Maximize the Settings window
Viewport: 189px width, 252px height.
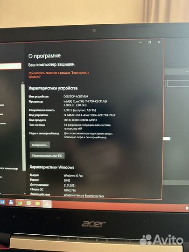pyautogui.click(x=150, y=42)
